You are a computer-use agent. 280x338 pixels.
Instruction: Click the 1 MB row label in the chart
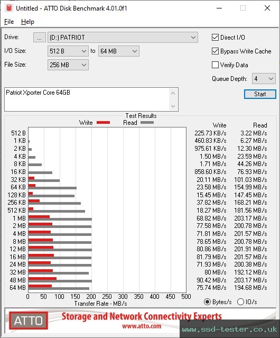click(x=19, y=218)
